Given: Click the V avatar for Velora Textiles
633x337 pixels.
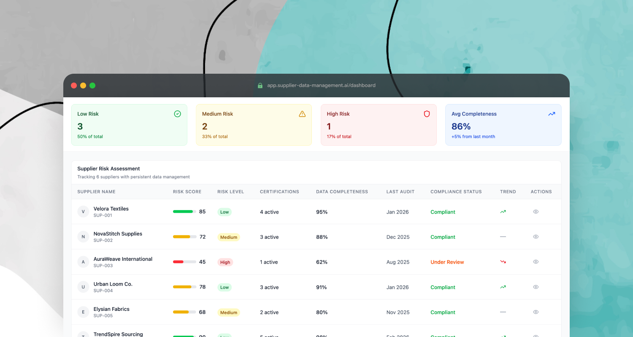Looking at the screenshot, I should point(83,211).
